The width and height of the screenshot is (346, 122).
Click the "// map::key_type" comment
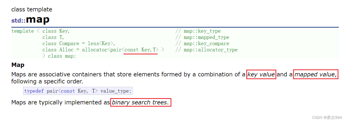198,31
